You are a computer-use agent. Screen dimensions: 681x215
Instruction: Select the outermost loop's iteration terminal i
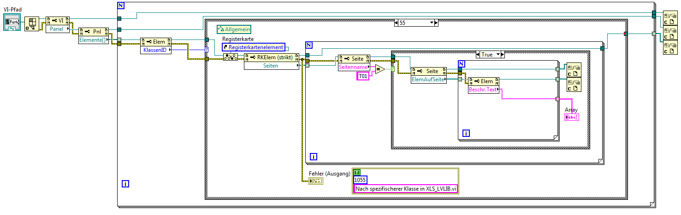[125, 184]
